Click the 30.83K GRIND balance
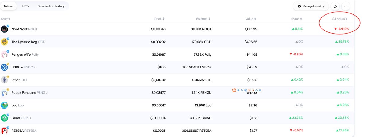The image size is (367, 137). [200, 118]
